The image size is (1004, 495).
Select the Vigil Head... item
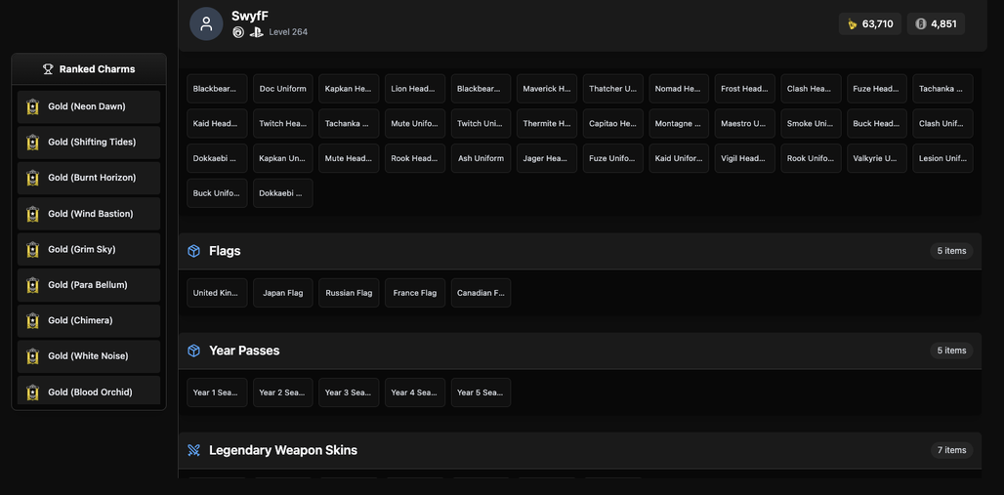(x=744, y=158)
